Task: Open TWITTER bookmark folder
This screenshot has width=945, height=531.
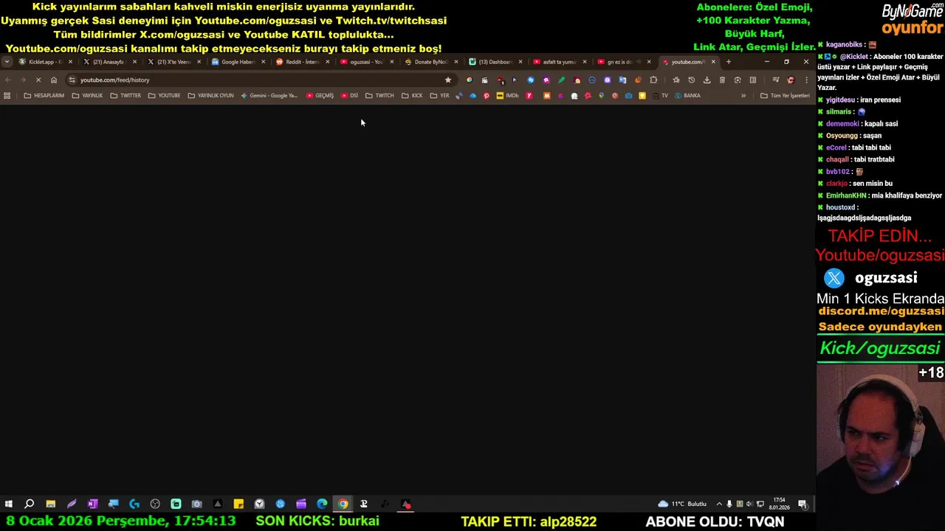Action: [126, 95]
